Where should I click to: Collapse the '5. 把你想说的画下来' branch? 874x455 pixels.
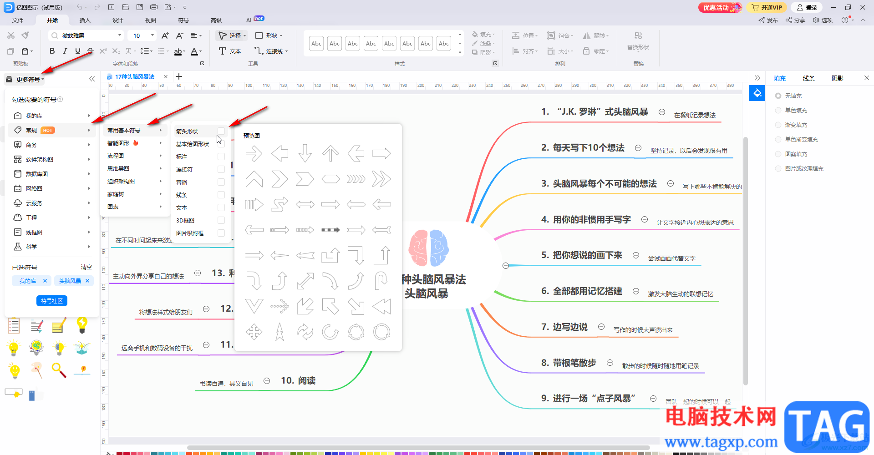pyautogui.click(x=636, y=255)
